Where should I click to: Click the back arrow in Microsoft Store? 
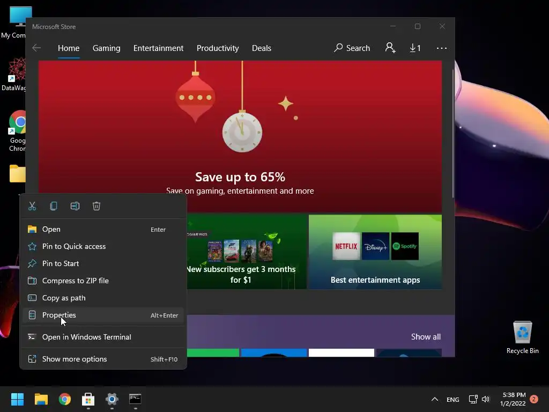click(36, 48)
